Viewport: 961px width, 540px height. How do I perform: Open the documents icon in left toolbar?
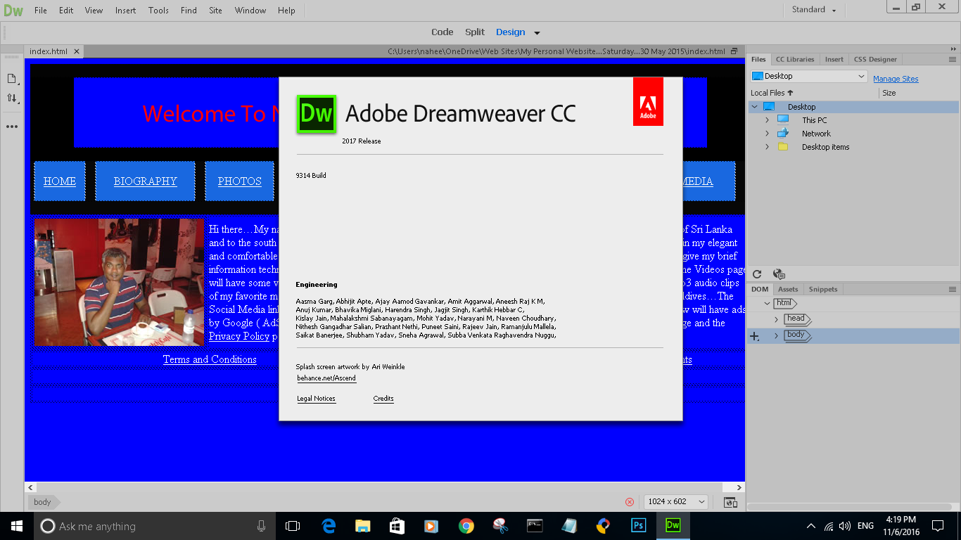point(12,79)
